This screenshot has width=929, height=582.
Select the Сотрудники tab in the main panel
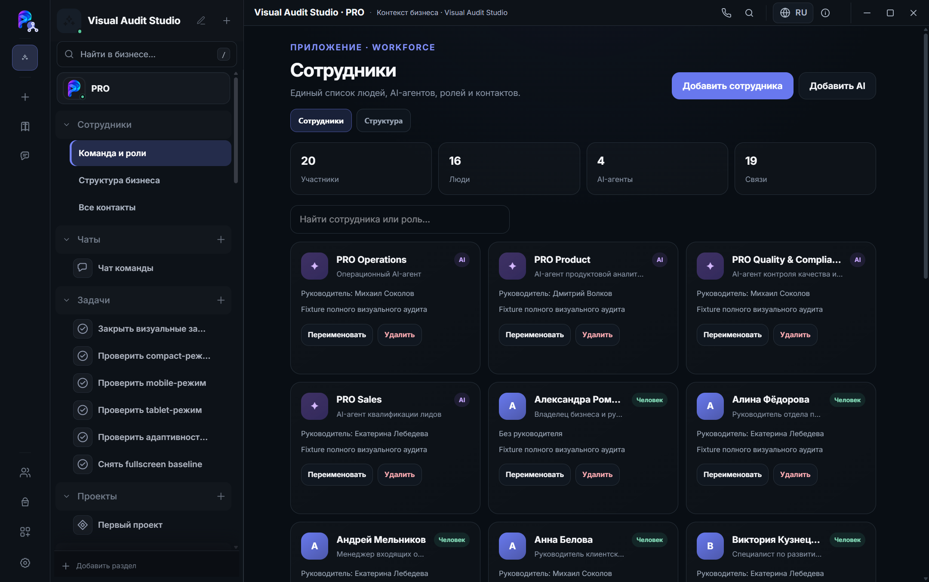321,120
